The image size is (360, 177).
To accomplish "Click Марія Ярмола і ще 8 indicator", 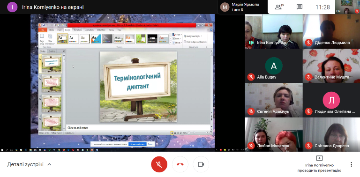I will point(242,7).
